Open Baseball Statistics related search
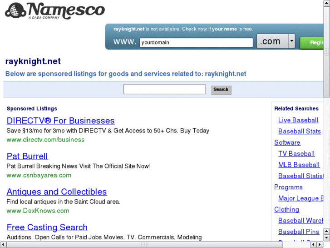 (x=301, y=176)
